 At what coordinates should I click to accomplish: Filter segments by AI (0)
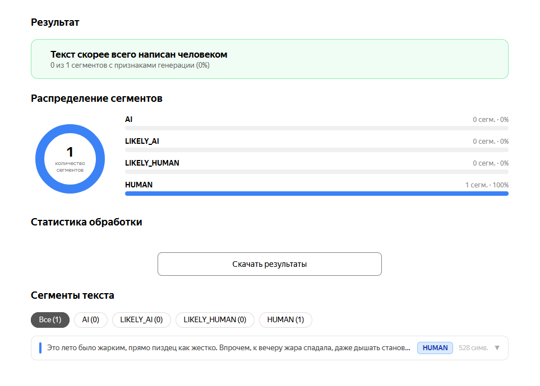91,319
